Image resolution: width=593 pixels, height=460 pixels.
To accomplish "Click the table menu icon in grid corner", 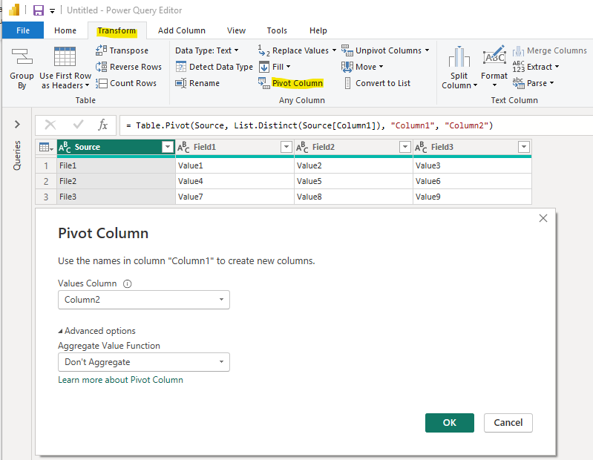I will pyautogui.click(x=46, y=147).
